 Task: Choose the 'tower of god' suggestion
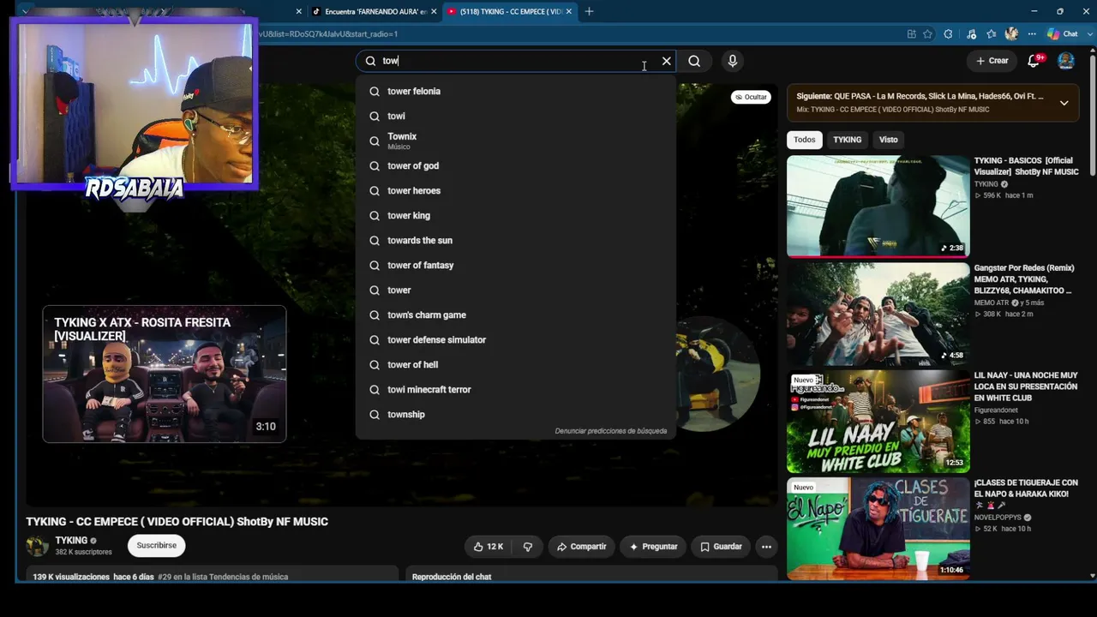pos(516,165)
